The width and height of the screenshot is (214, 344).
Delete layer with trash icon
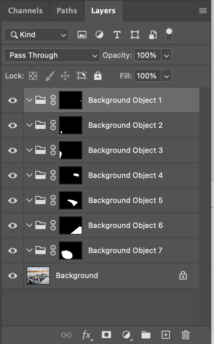[x=186, y=335]
